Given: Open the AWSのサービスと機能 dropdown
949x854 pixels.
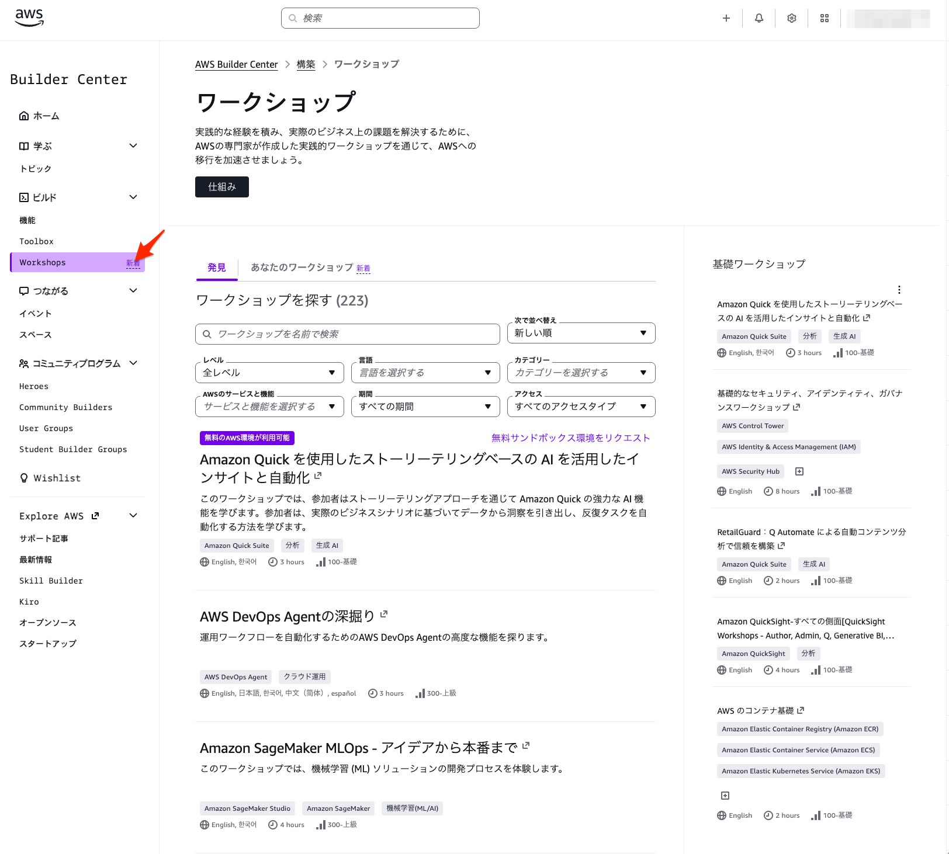Looking at the screenshot, I should pyautogui.click(x=269, y=407).
